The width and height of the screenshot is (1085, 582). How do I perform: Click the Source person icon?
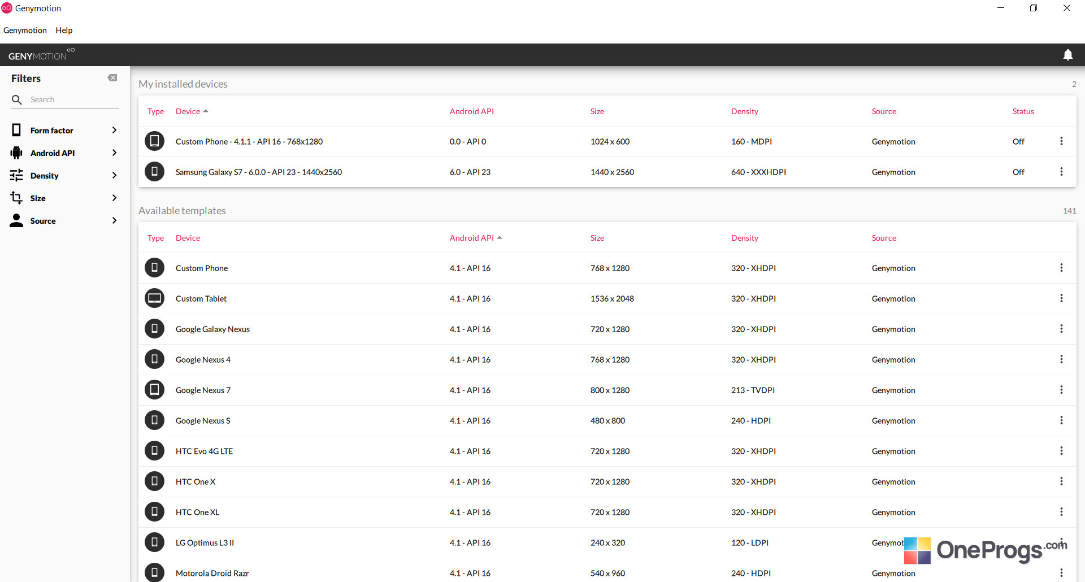point(16,220)
